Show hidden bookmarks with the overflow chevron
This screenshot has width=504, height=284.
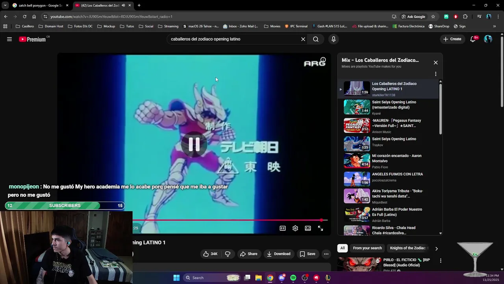(495, 26)
